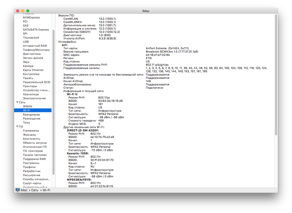Select Панели настроек in sidebar
Screen dimensions: 292x213
coord(35,155)
